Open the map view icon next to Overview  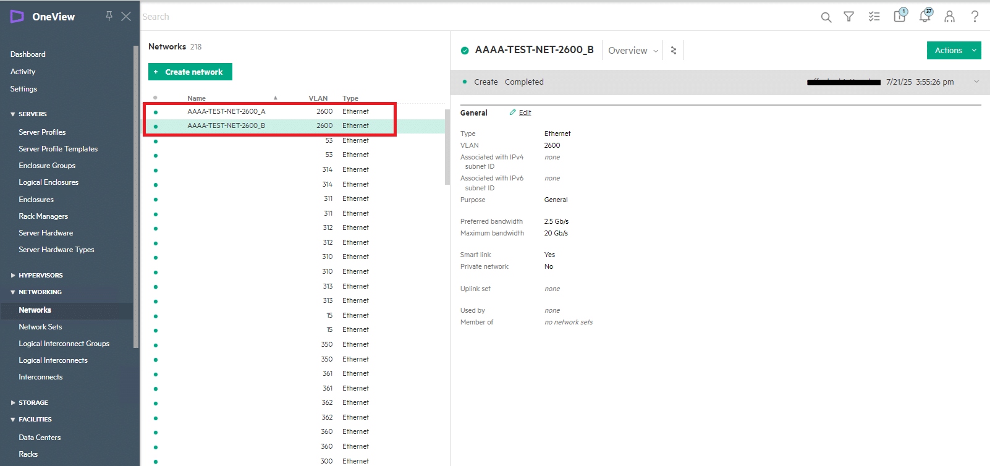674,51
